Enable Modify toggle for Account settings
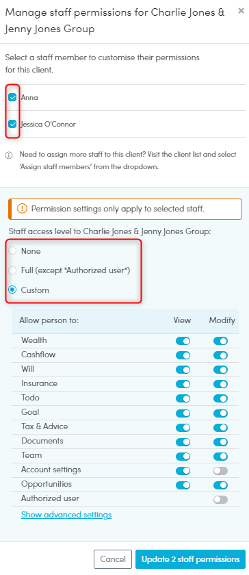 coord(220,471)
